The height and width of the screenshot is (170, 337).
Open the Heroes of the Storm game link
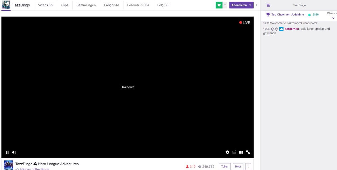point(35,169)
